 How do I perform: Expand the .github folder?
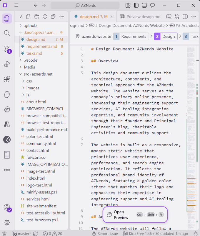click(x=41, y=25)
